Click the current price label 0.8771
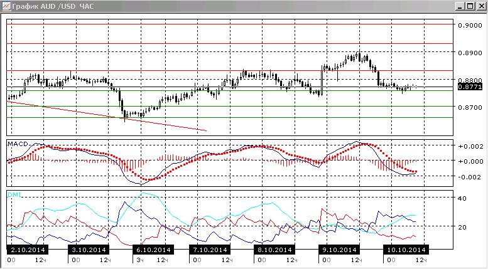The width and height of the screenshot is (488, 269). (470, 87)
